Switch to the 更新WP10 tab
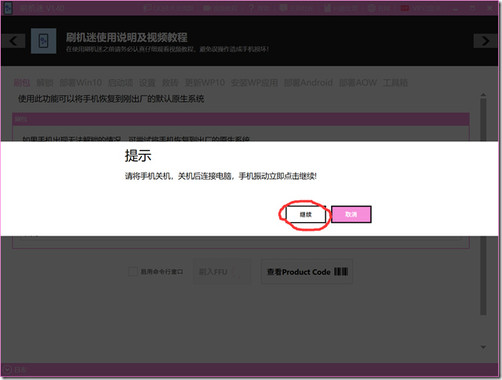Viewport: 502px width, 380px height. coord(204,82)
